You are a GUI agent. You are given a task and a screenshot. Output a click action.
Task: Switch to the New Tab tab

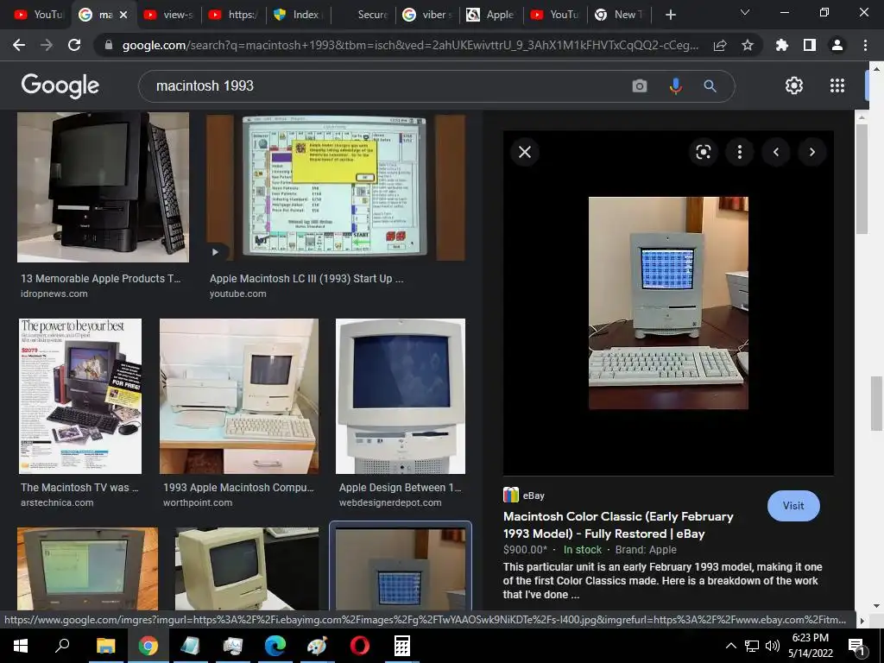click(x=618, y=15)
